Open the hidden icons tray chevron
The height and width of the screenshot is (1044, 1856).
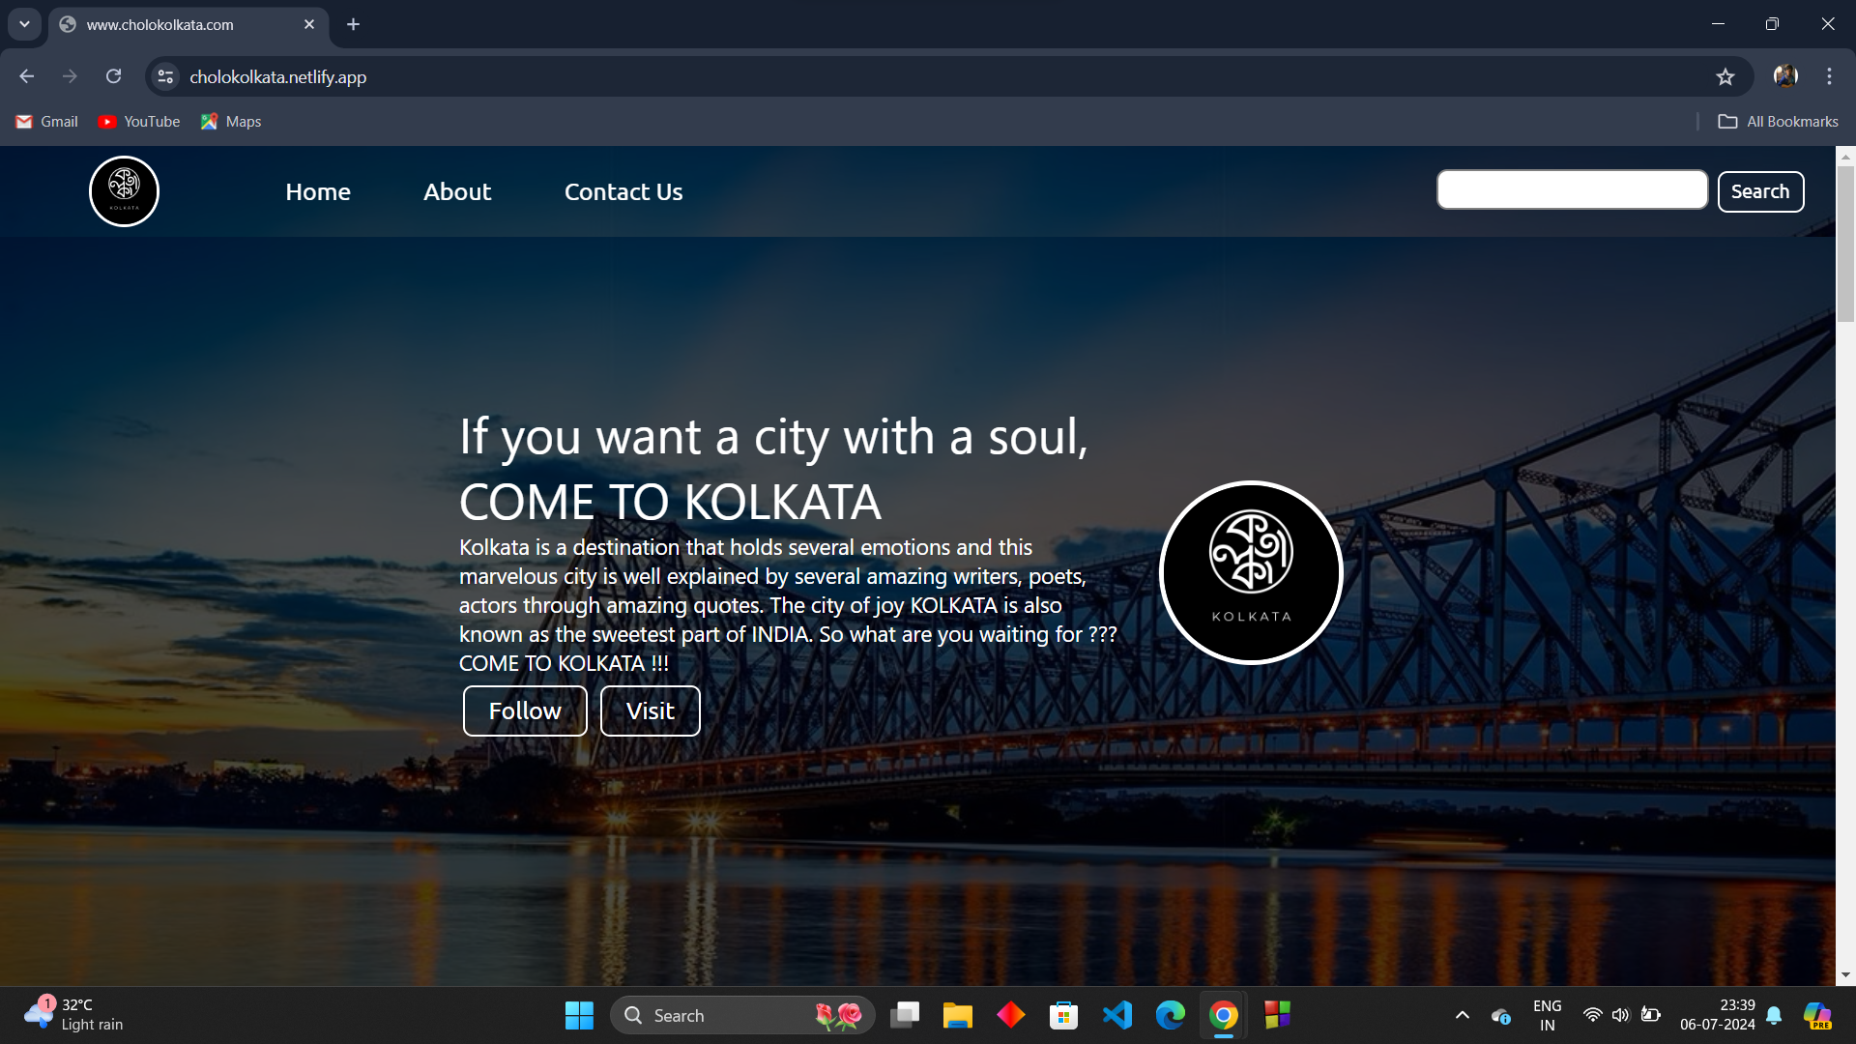tap(1462, 1015)
